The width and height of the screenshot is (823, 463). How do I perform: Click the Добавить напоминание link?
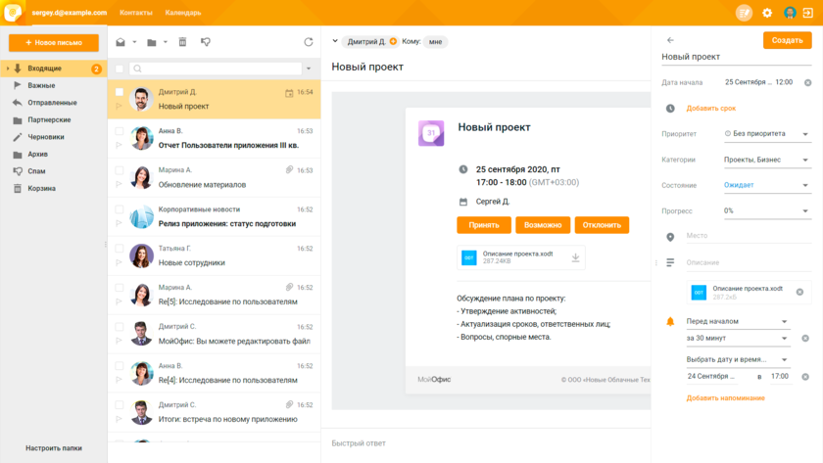point(725,397)
